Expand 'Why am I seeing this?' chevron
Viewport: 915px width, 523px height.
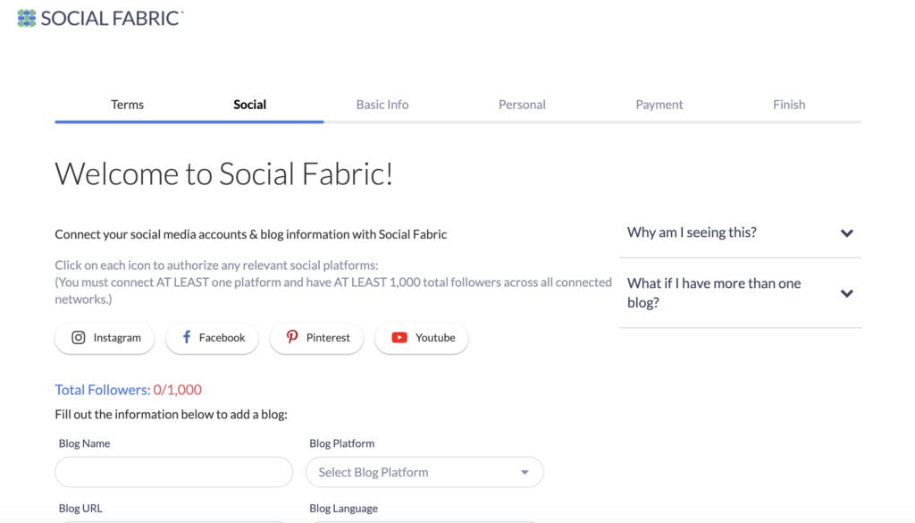[x=847, y=233]
